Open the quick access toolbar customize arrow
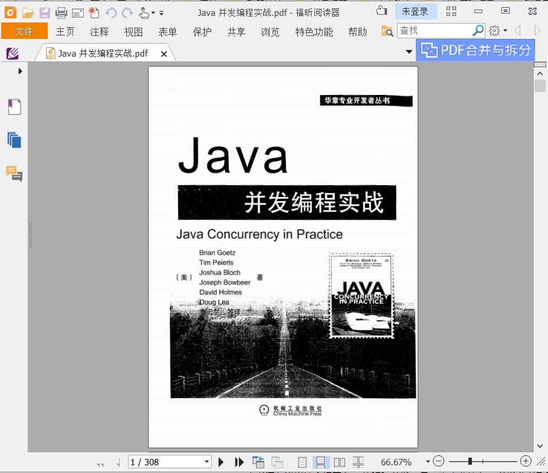This screenshot has height=473, width=548. click(x=162, y=14)
